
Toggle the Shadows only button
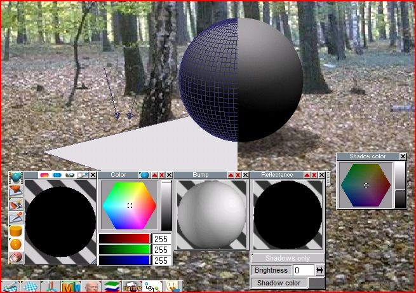click(288, 258)
